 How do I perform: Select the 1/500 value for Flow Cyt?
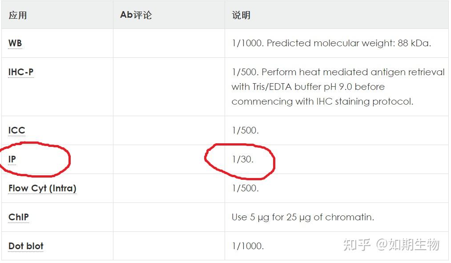point(245,188)
